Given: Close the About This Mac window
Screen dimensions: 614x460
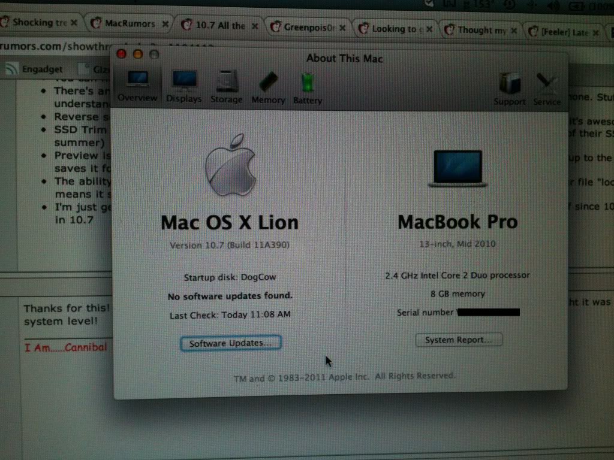Looking at the screenshot, I should click(121, 54).
